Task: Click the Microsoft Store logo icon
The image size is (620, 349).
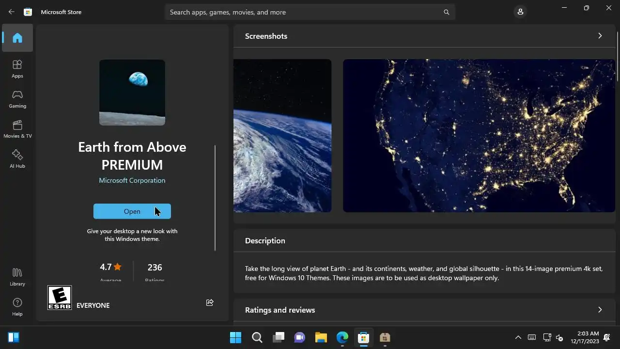Action: point(28,12)
